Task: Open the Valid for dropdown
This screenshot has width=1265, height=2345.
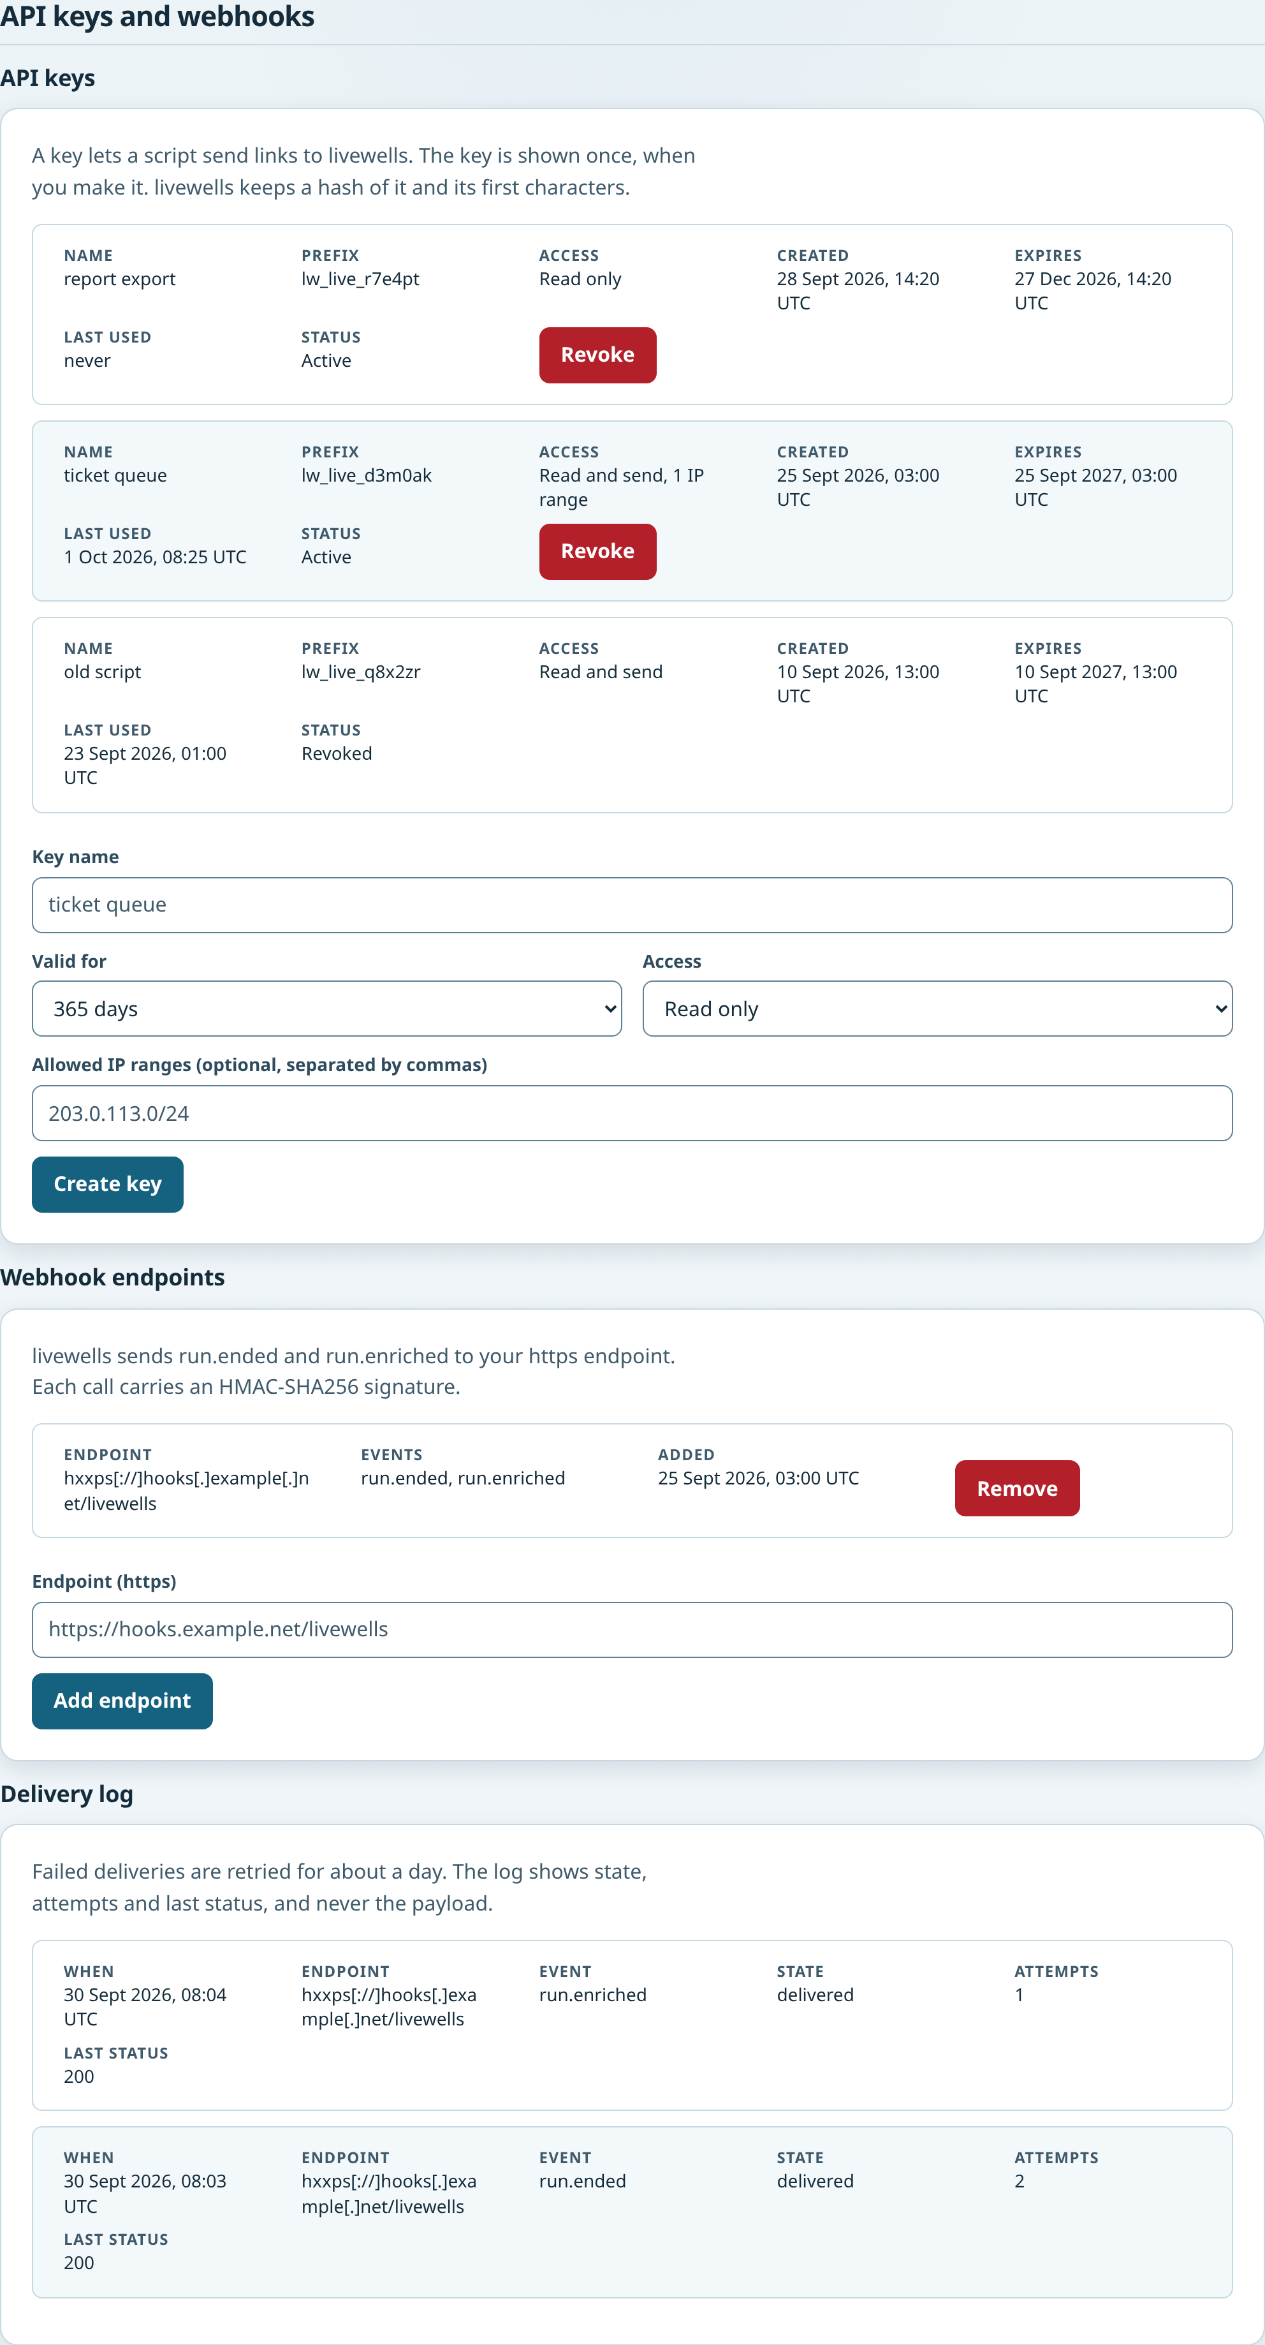Action: (x=326, y=1009)
